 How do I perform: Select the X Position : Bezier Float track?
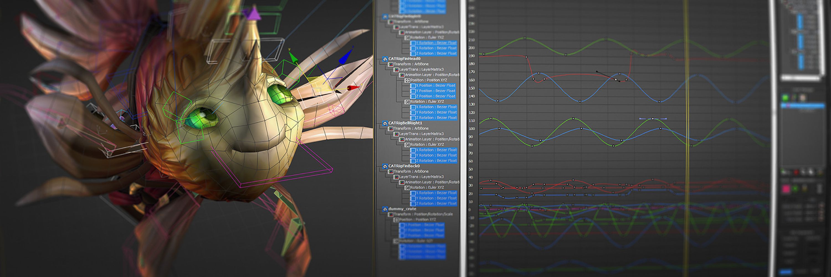[434, 85]
